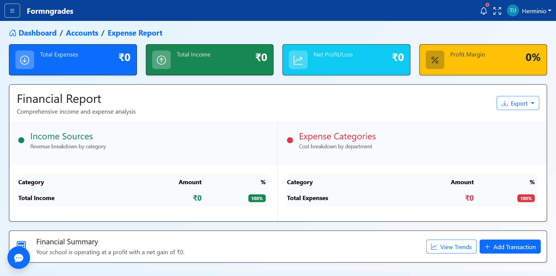Click the Formngrades brand title
This screenshot has height=276, width=556.
tap(50, 11)
